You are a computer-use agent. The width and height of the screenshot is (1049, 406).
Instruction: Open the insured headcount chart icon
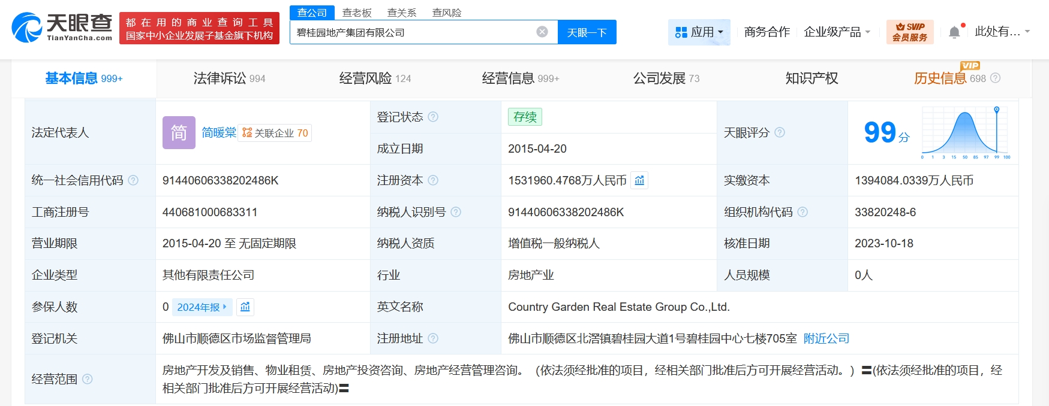[x=245, y=307]
